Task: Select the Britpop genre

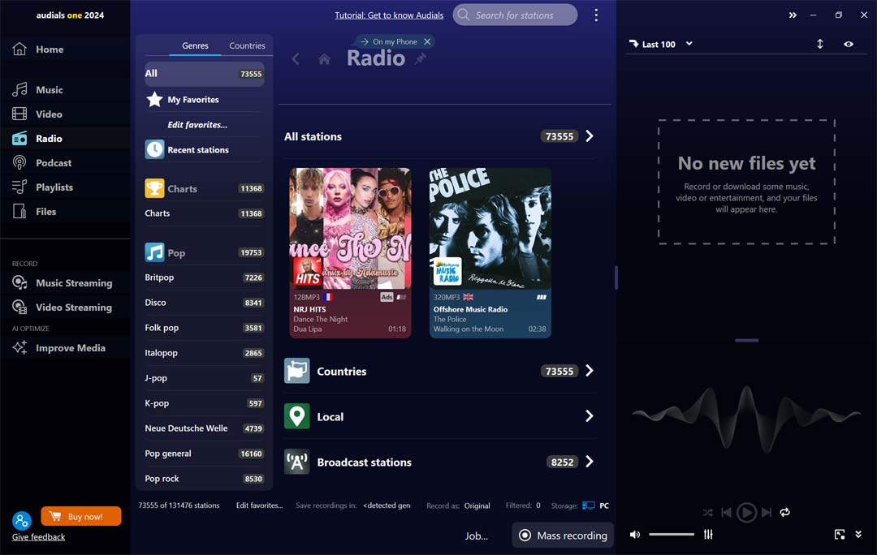Action: click(x=204, y=277)
